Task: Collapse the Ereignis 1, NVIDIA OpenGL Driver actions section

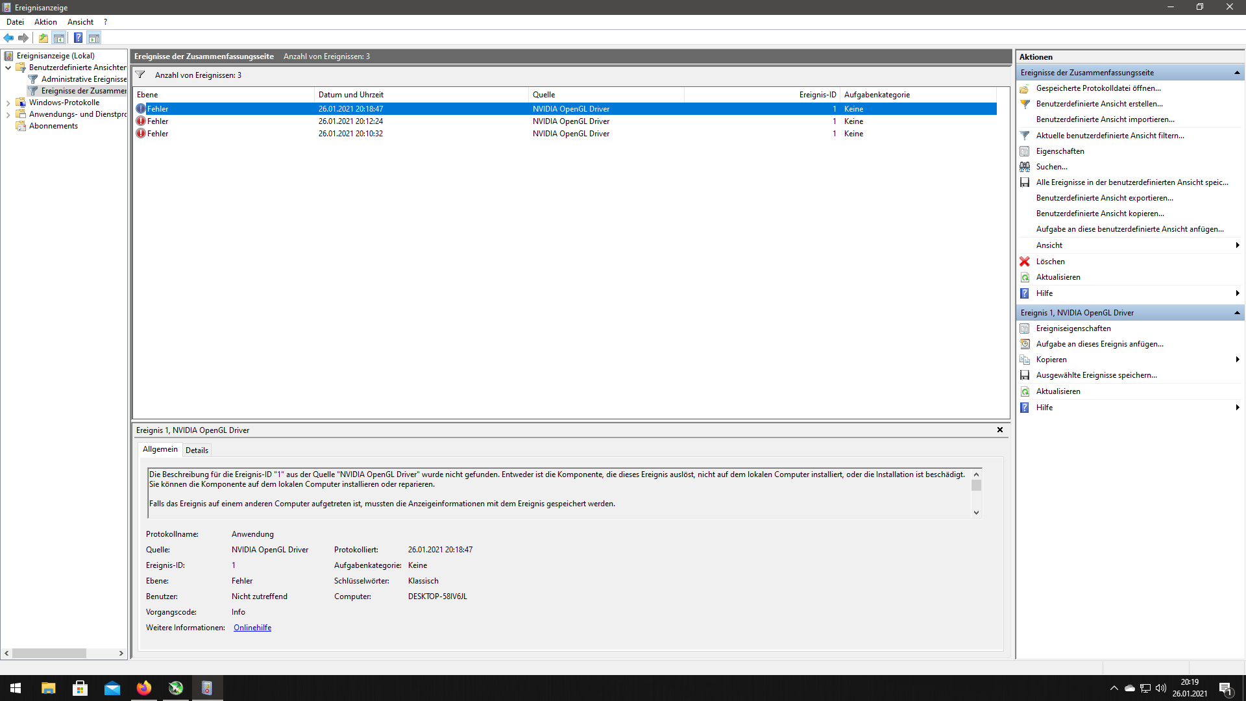Action: [x=1237, y=313]
